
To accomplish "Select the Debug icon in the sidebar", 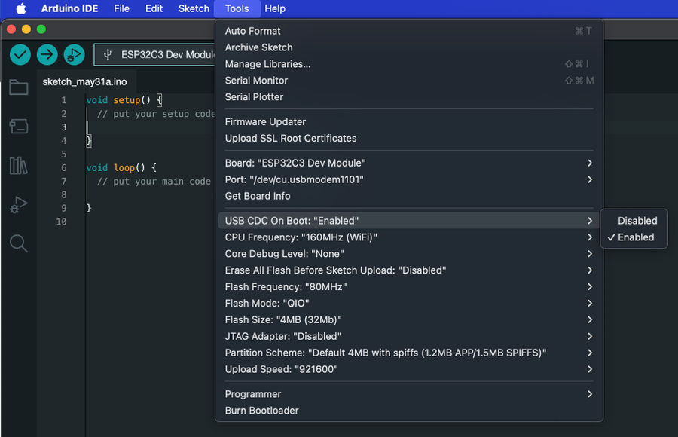I will (x=18, y=204).
